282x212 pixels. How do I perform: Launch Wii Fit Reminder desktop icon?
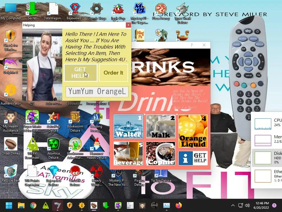tap(32, 148)
